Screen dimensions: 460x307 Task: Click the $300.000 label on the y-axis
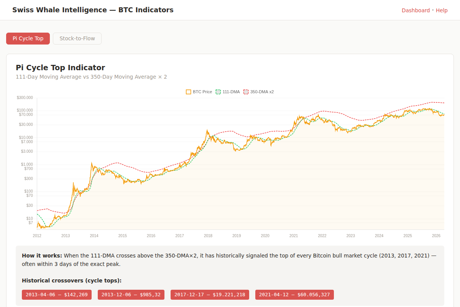pos(25,97)
